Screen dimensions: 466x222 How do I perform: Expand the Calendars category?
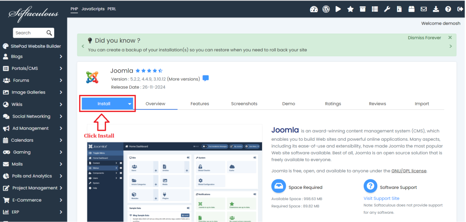[33, 140]
